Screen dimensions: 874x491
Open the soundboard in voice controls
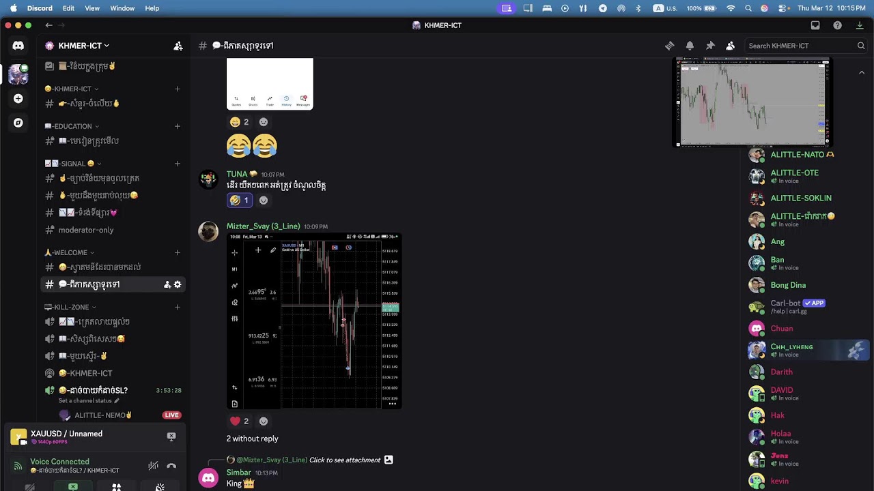[x=159, y=487]
